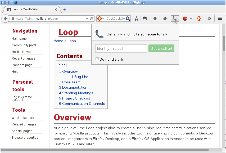Screen dimensions: 226x153
Task: Open What links here tool link
Action: click(x=23, y=118)
